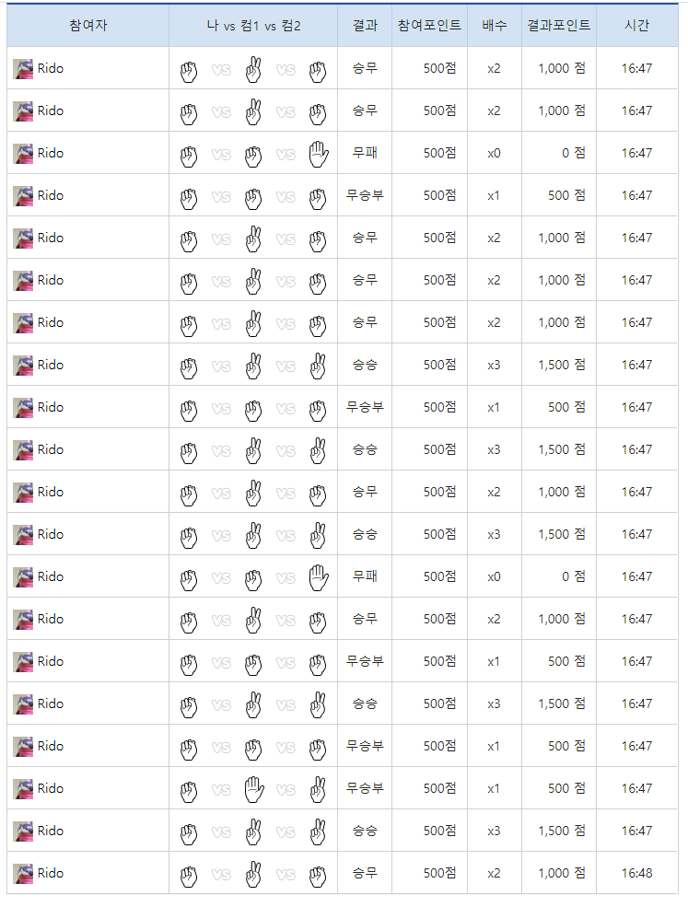The width and height of the screenshot is (688, 907).
Task: Click the Rido avatar in the first row
Action: pyautogui.click(x=23, y=69)
